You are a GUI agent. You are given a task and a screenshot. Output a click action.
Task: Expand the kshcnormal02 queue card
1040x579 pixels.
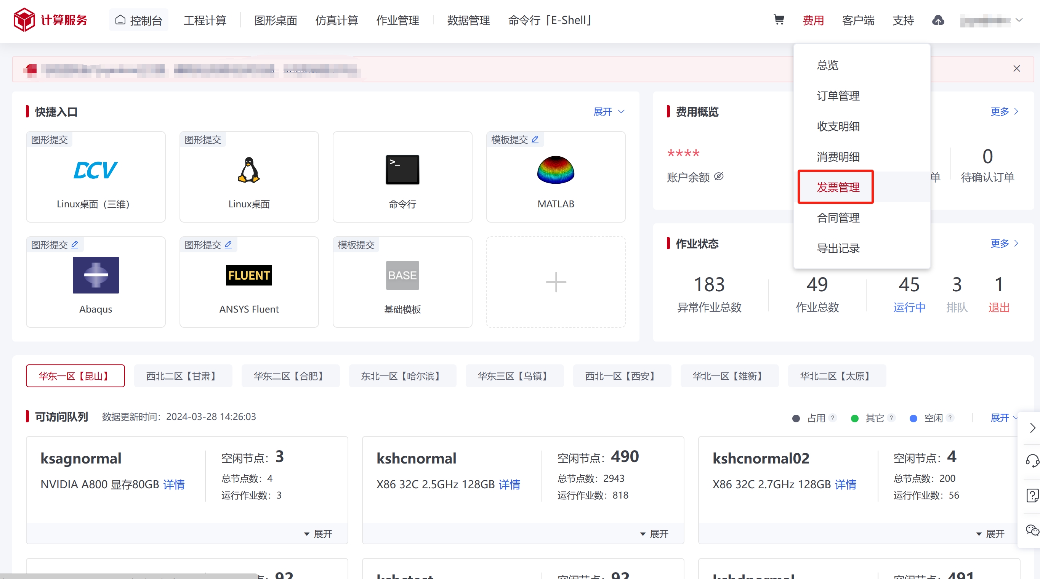tap(990, 534)
